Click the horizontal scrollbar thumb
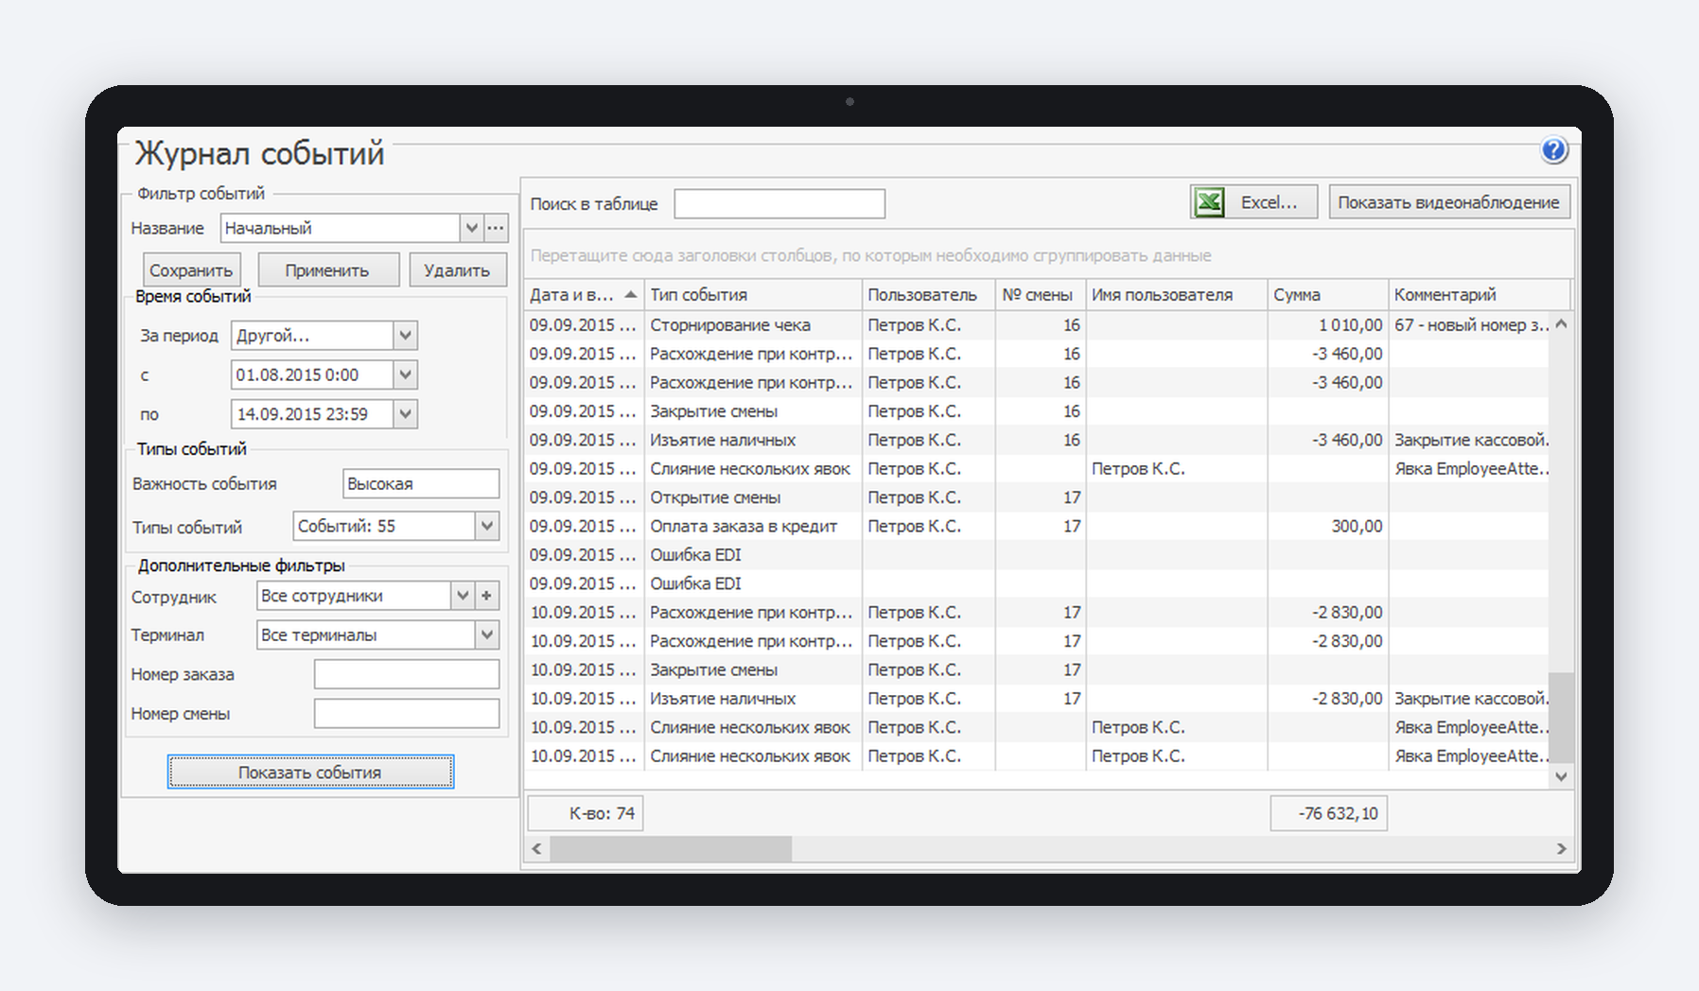1699x991 pixels. pyautogui.click(x=671, y=849)
